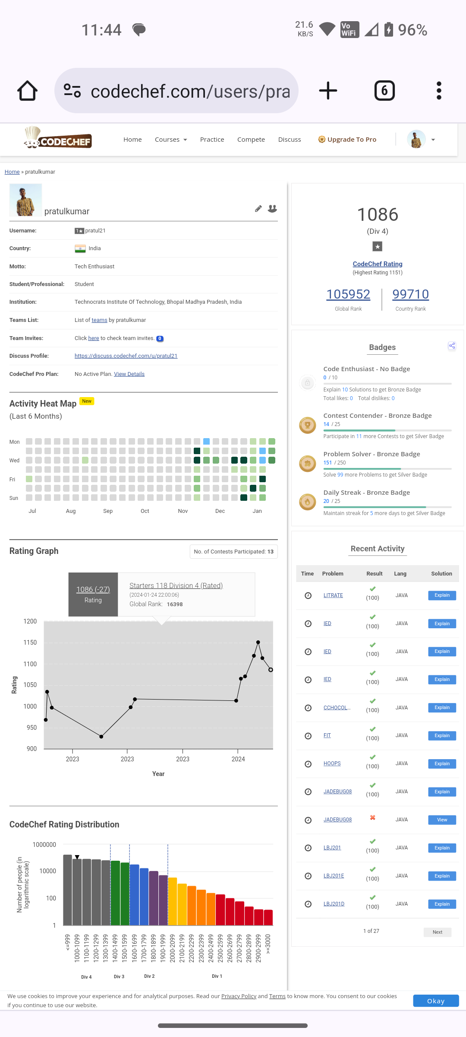Viewport: 466px width, 1037px height.
Task: Click Upgrade To Pro
Action: [347, 140]
